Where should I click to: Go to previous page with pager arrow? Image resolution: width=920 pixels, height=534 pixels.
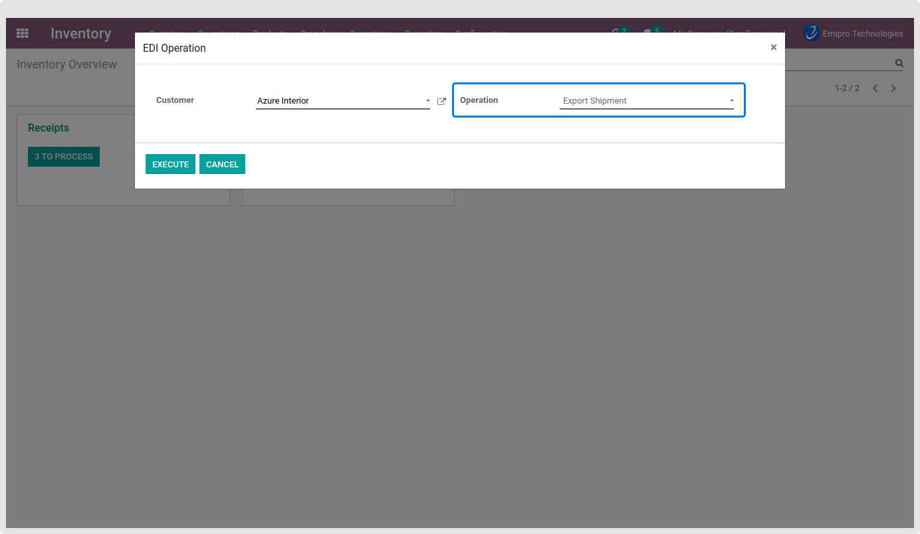[x=875, y=88]
